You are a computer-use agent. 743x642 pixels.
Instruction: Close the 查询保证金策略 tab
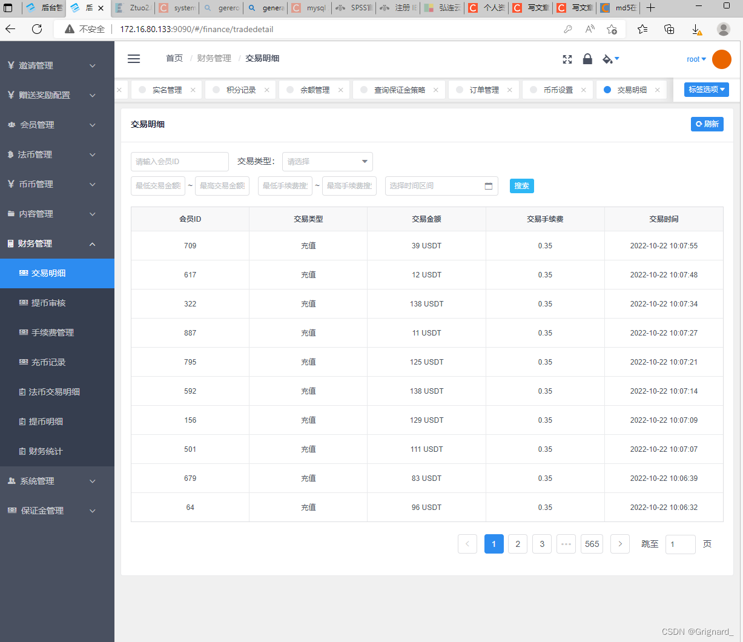(x=436, y=90)
